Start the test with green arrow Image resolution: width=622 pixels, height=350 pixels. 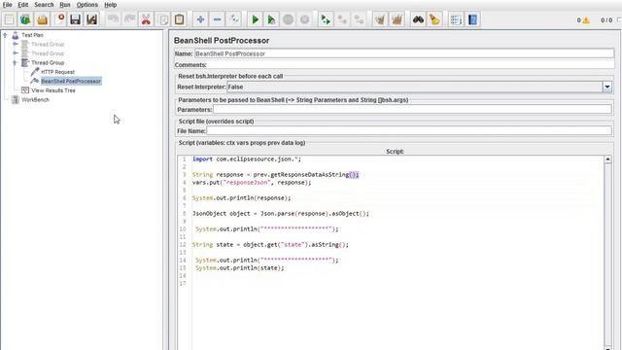pos(255,19)
